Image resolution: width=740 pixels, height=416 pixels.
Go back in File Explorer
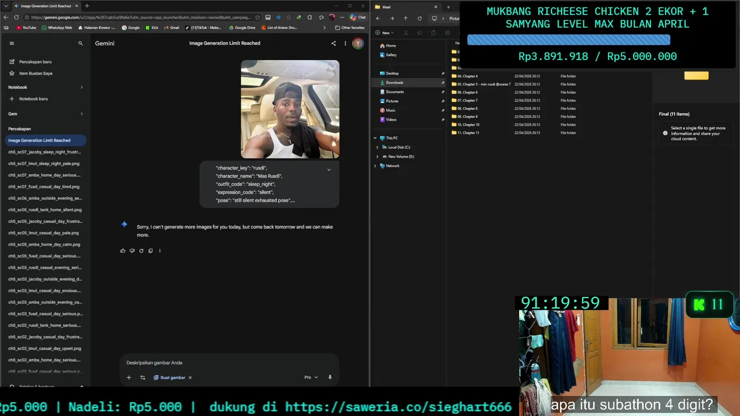[x=378, y=18]
